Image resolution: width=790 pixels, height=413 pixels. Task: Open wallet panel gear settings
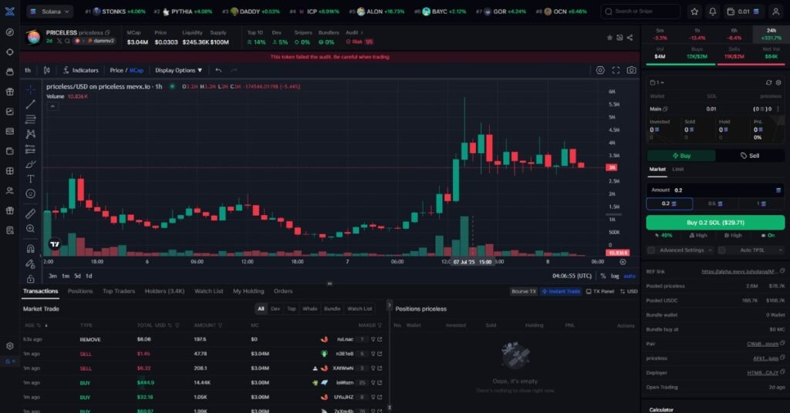click(x=778, y=82)
